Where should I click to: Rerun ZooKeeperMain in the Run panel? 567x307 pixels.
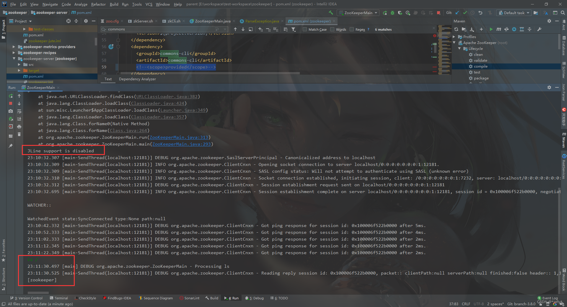11,96
